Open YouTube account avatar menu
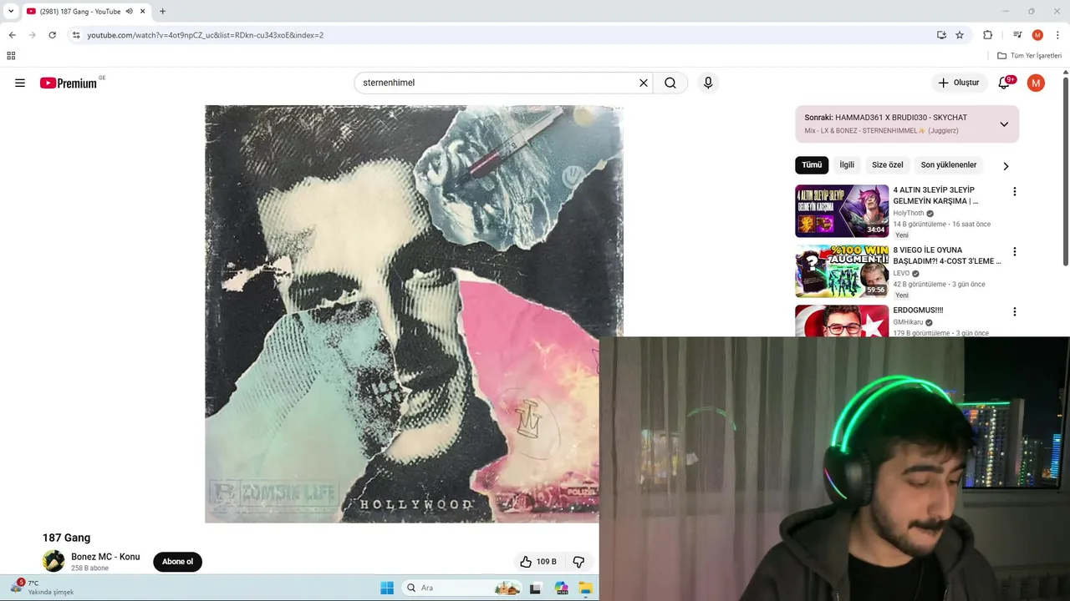 [x=1036, y=83]
